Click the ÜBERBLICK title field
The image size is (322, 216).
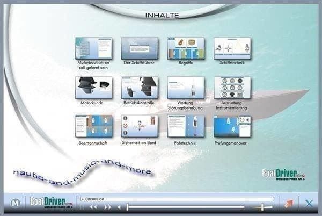tap(177, 199)
